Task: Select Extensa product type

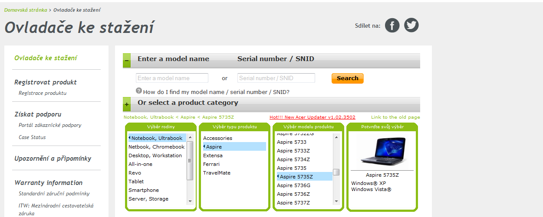Action: click(213, 155)
